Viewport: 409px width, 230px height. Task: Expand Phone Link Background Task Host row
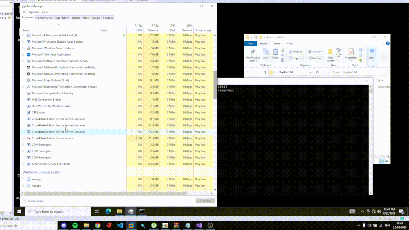23,35
